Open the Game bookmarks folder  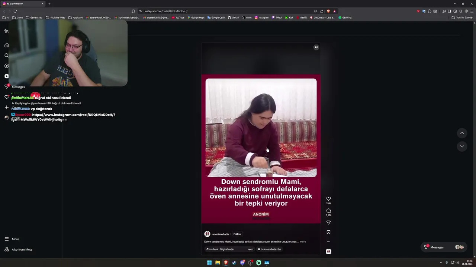point(17,17)
